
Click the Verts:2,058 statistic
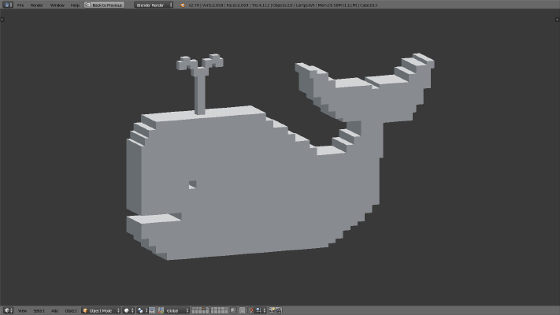click(x=213, y=6)
